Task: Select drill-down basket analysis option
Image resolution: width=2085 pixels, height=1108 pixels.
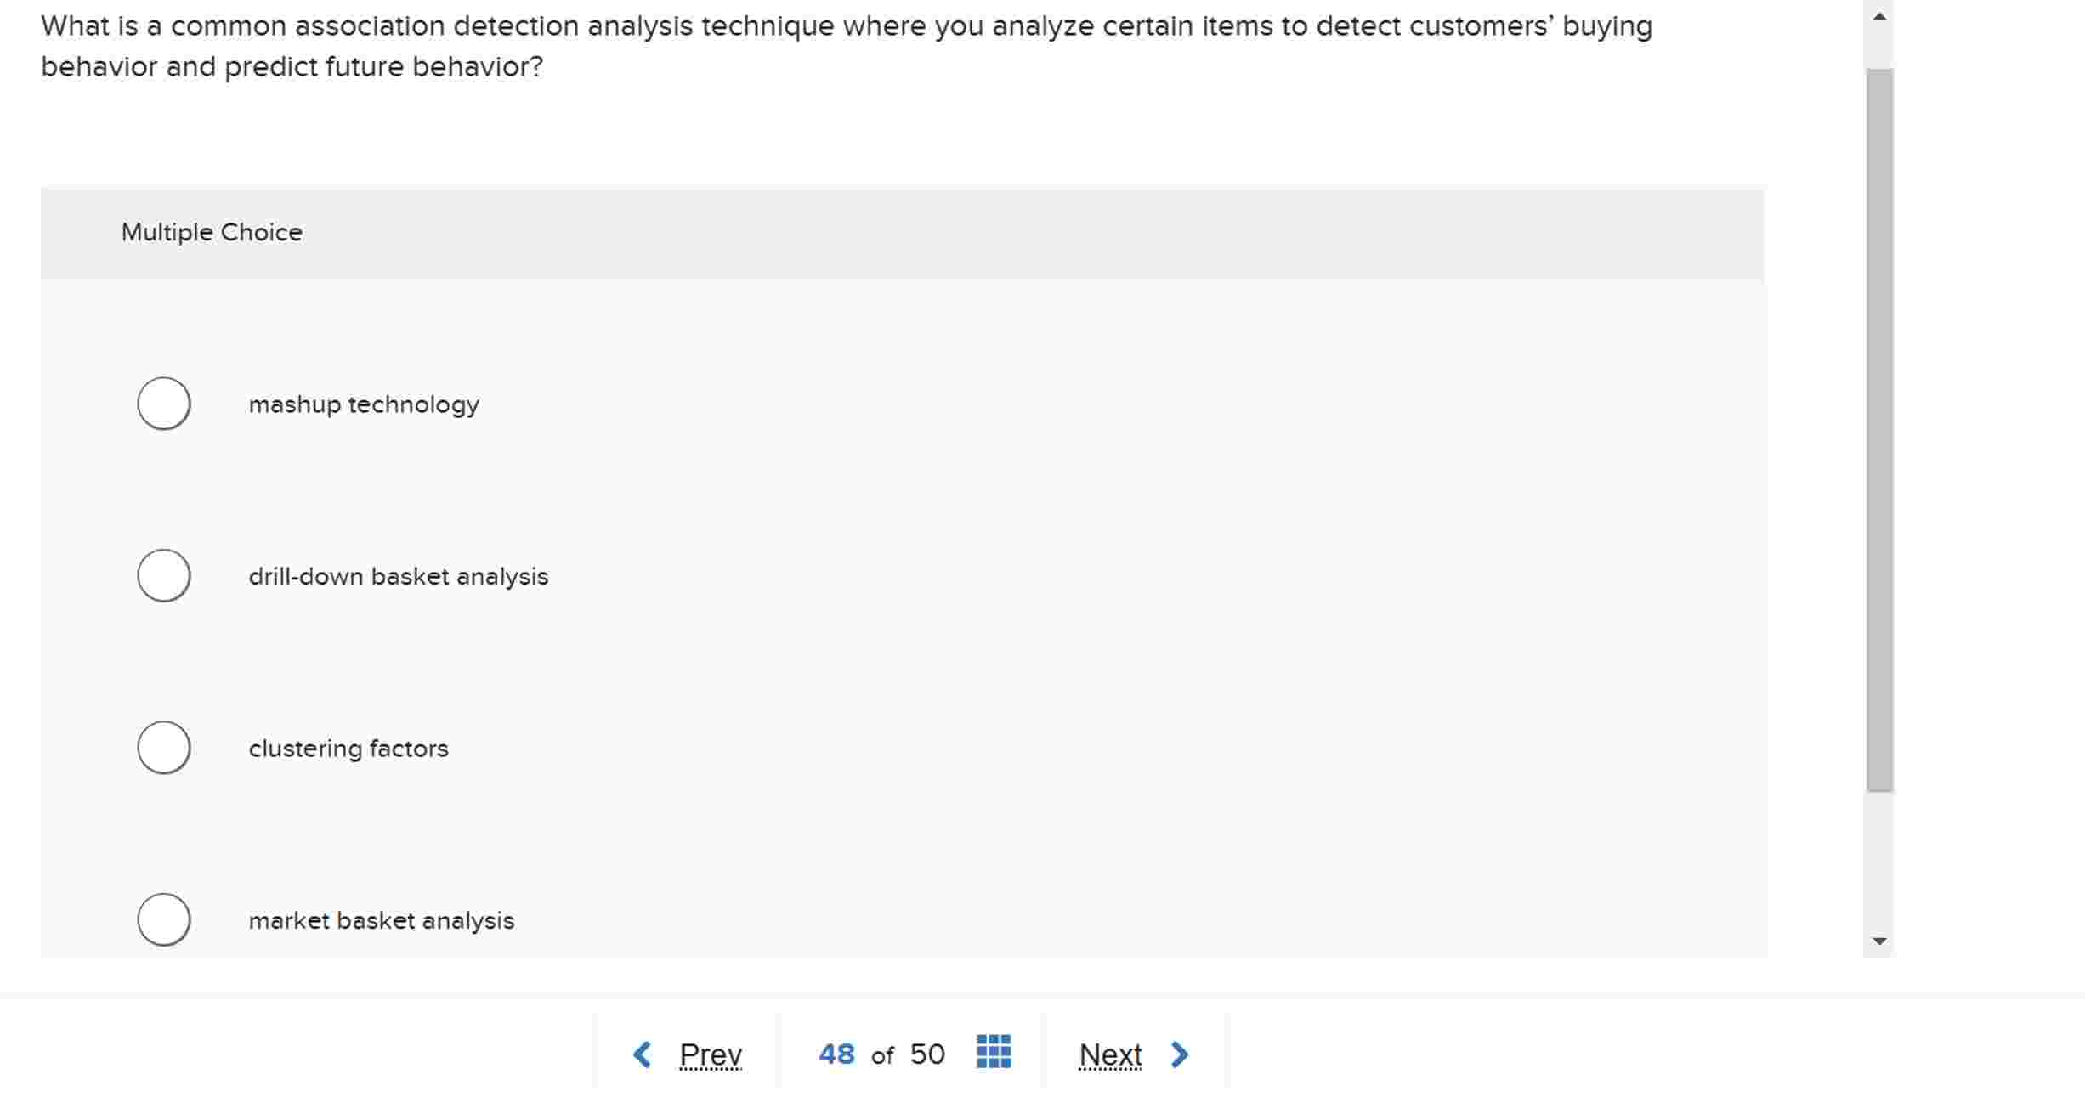Action: coord(163,575)
